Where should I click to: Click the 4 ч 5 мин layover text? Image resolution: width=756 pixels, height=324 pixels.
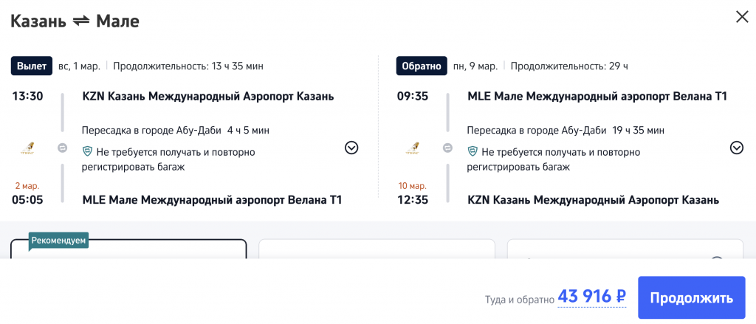point(248,130)
